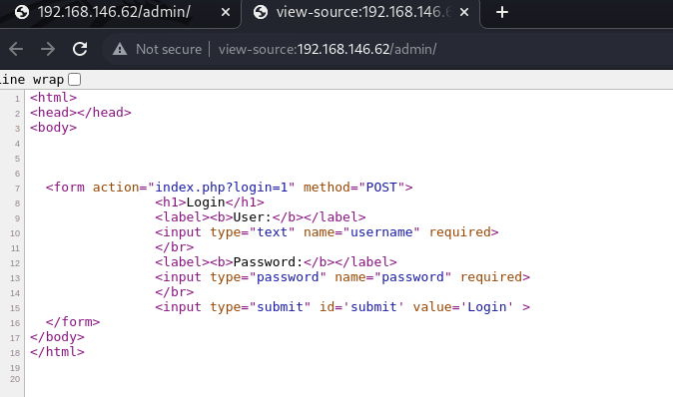Image resolution: width=673 pixels, height=397 pixels.
Task: Click the "Login" heading text on line 8
Action: (x=206, y=202)
